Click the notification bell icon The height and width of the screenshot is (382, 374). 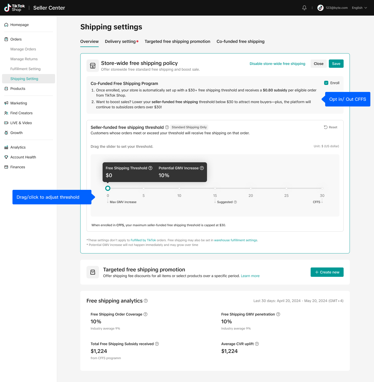click(304, 8)
